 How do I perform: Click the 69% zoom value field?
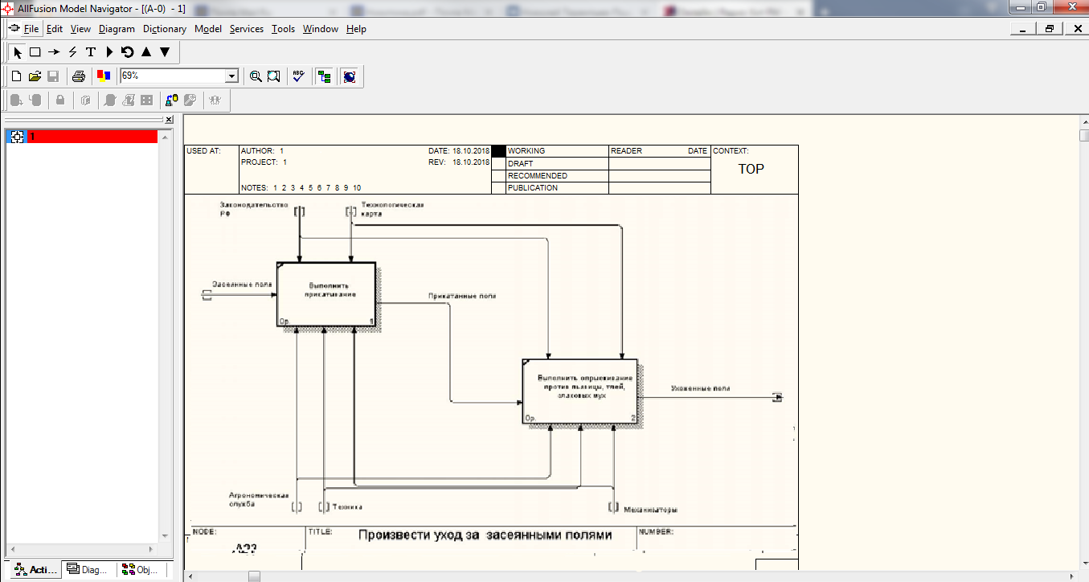172,76
